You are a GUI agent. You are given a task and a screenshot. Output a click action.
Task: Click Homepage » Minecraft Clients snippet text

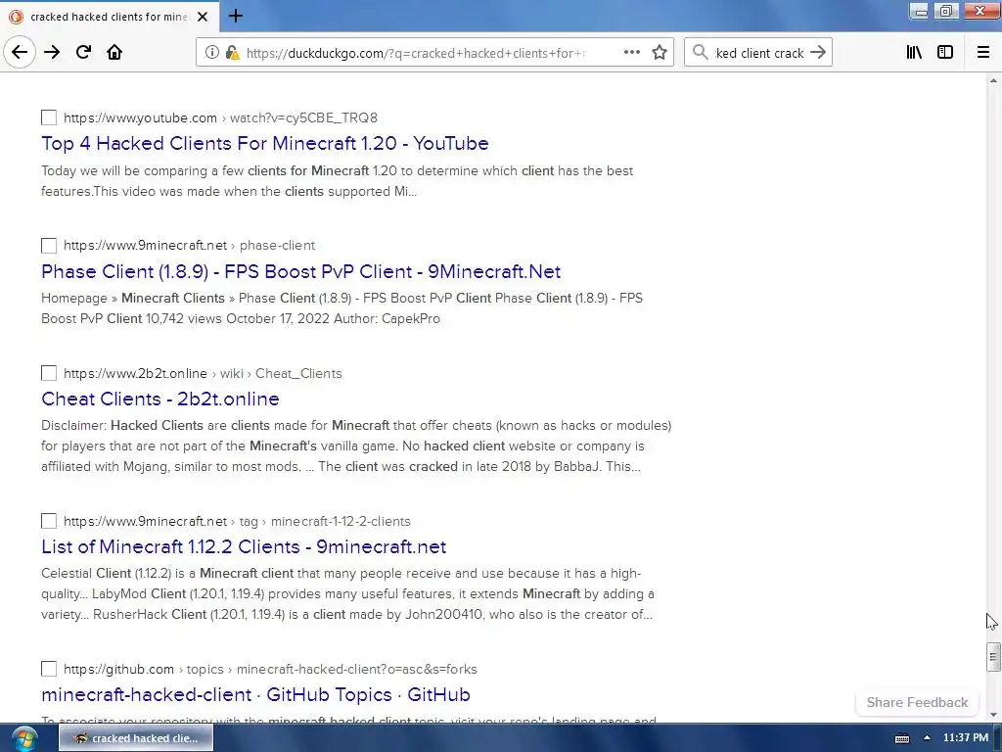(x=342, y=308)
